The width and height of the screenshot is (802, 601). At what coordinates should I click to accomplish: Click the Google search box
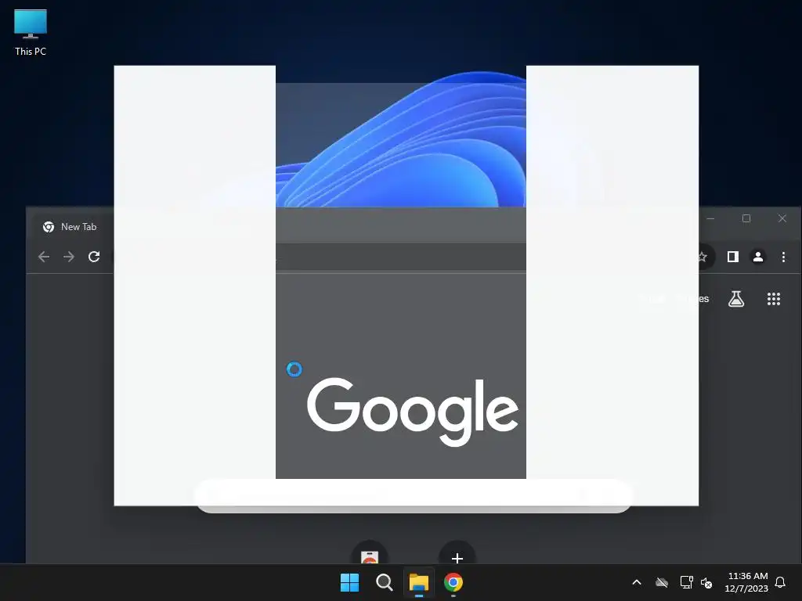coord(414,495)
